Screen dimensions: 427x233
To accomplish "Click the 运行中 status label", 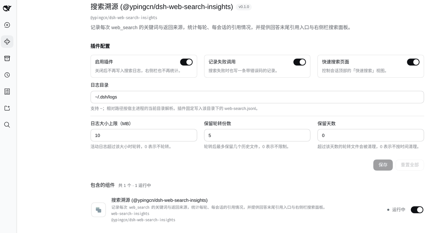I will coord(399,210).
